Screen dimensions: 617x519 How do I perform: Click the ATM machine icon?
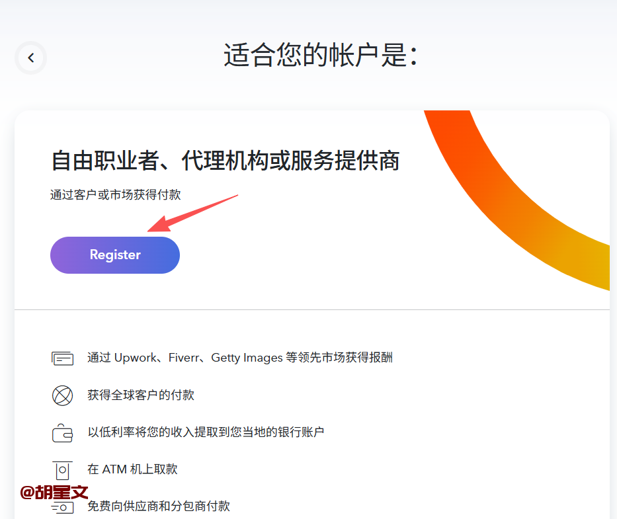point(62,470)
